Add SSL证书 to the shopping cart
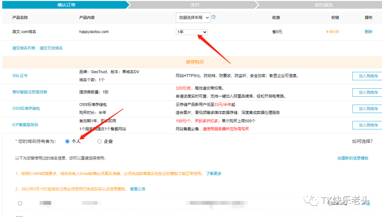This screenshot has width=382, height=217. pyautogui.click(x=367, y=76)
